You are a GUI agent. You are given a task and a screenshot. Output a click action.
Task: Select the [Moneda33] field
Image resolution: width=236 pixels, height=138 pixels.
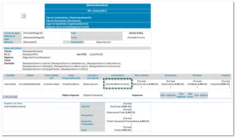[x=30, y=42]
